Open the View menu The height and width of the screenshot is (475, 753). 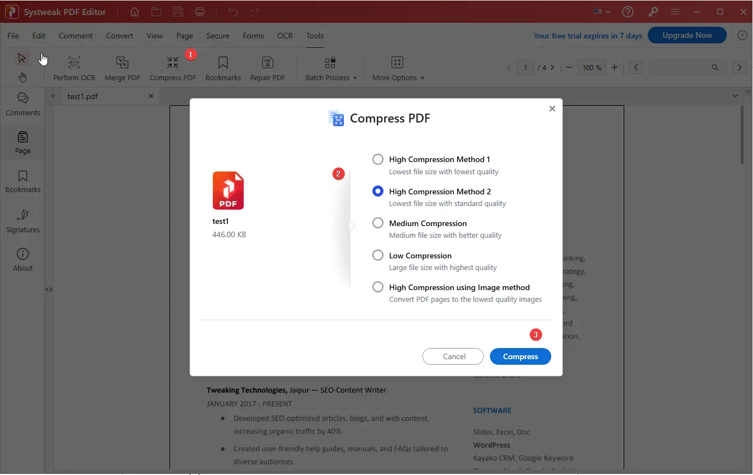(x=154, y=36)
